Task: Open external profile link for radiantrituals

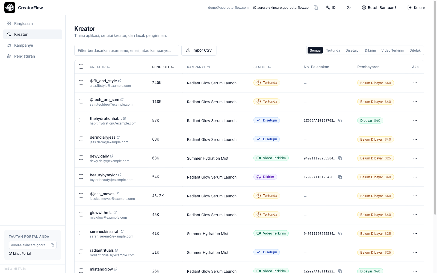Action: coord(116,250)
